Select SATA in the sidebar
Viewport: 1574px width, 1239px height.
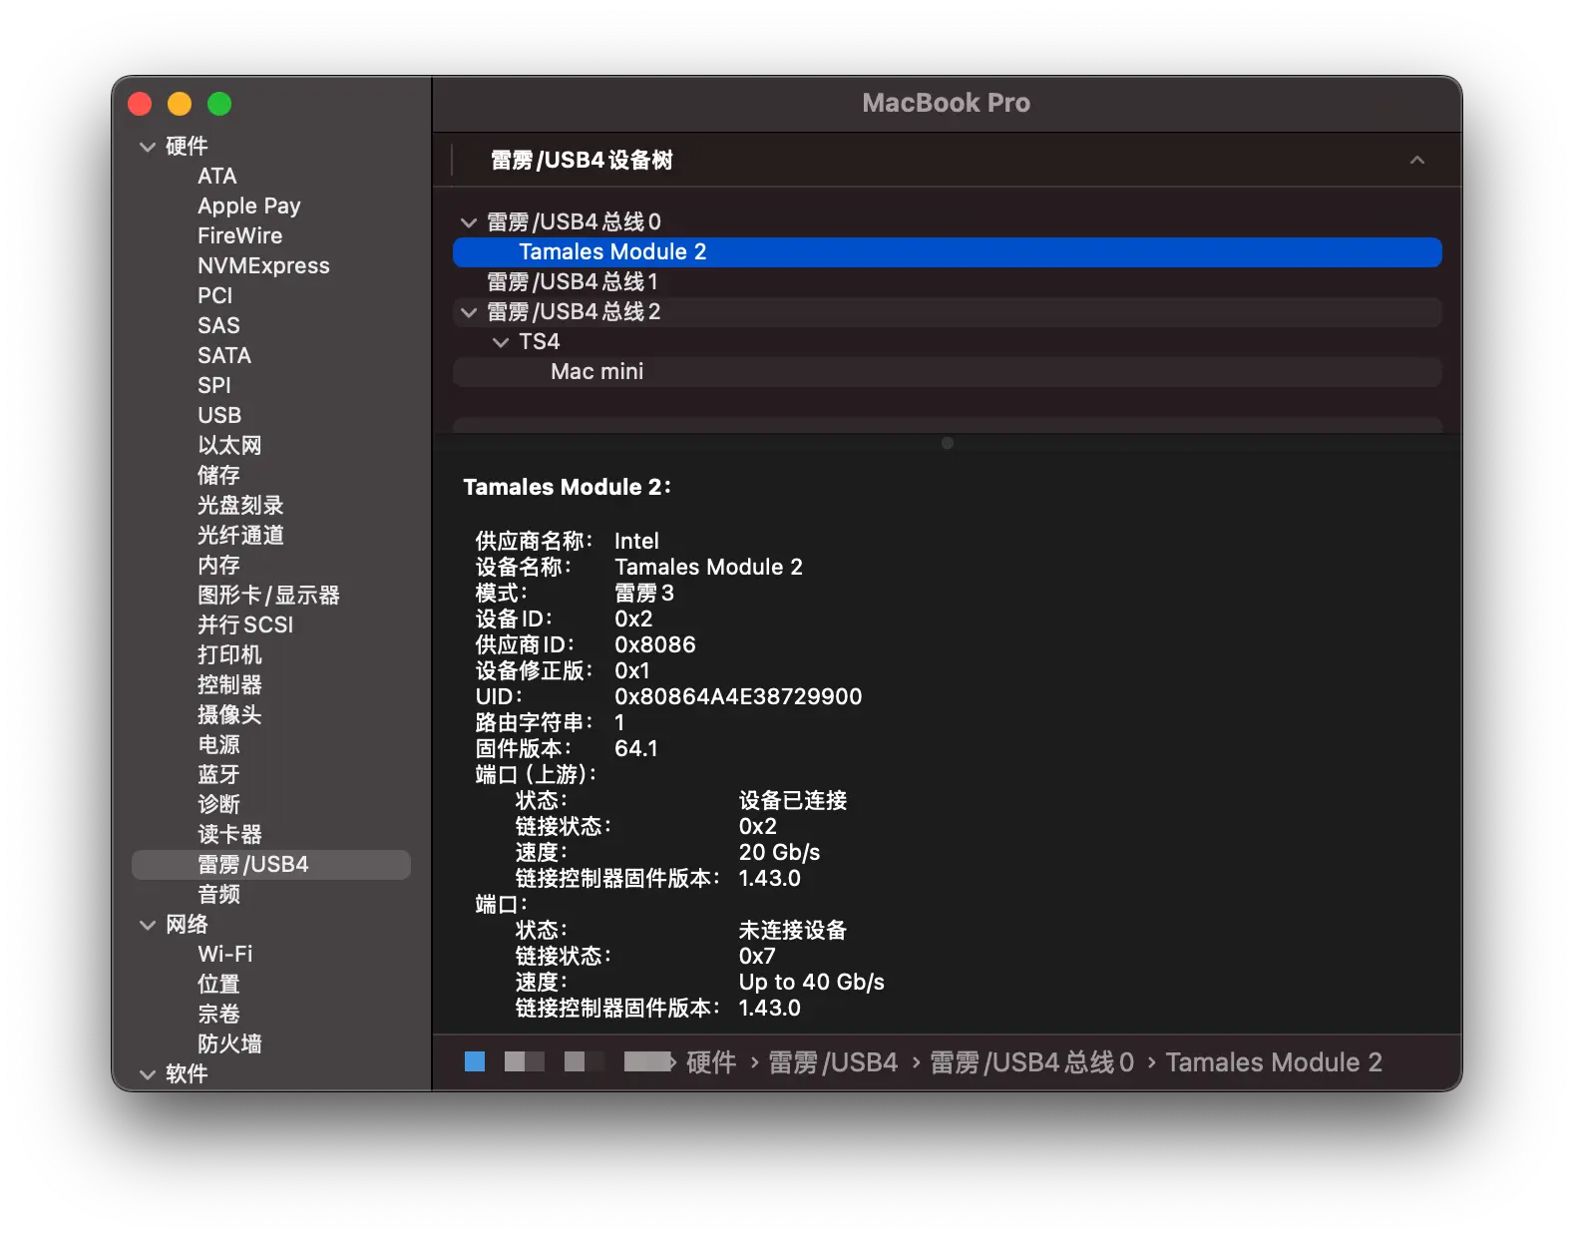(x=223, y=356)
